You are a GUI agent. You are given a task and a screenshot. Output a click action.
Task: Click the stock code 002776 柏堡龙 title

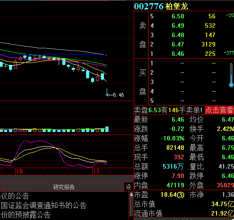click(x=161, y=6)
